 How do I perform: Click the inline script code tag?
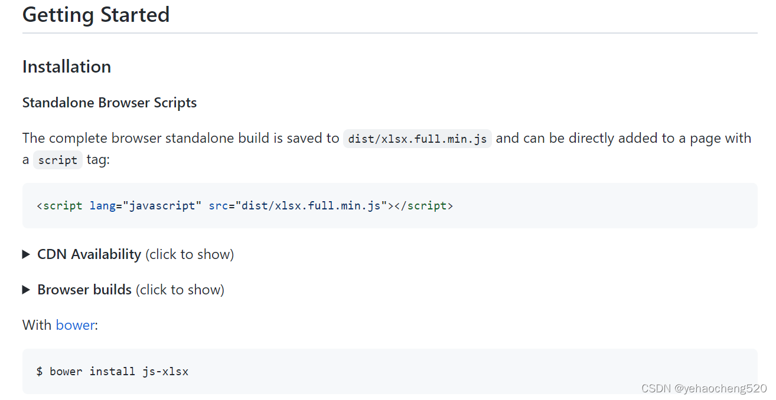[58, 160]
